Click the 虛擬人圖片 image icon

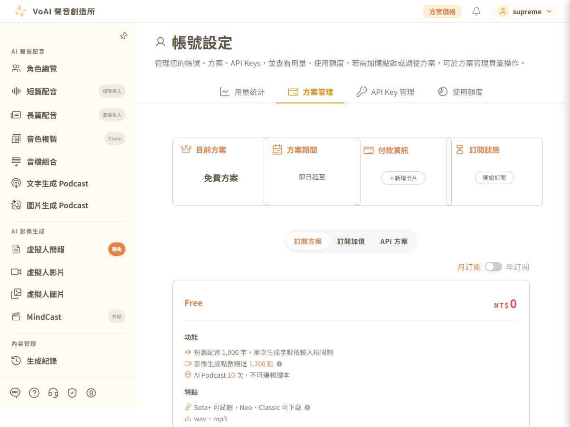[16, 294]
